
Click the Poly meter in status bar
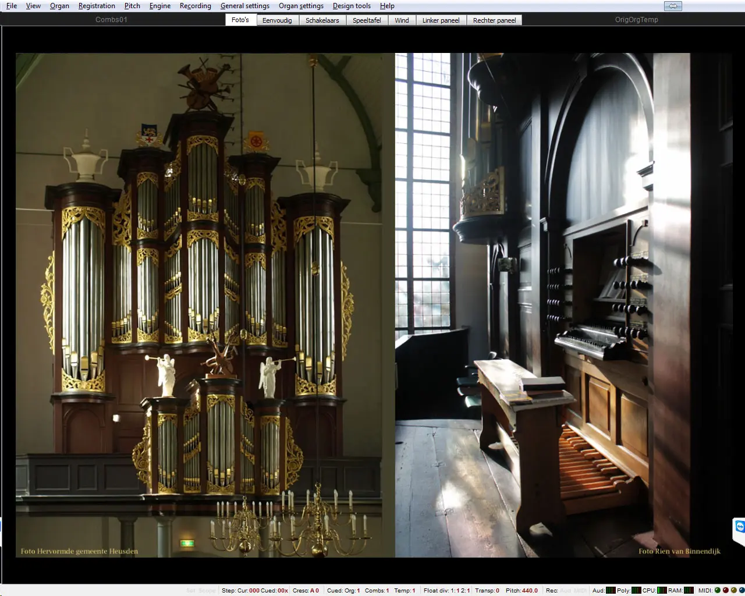coord(636,590)
